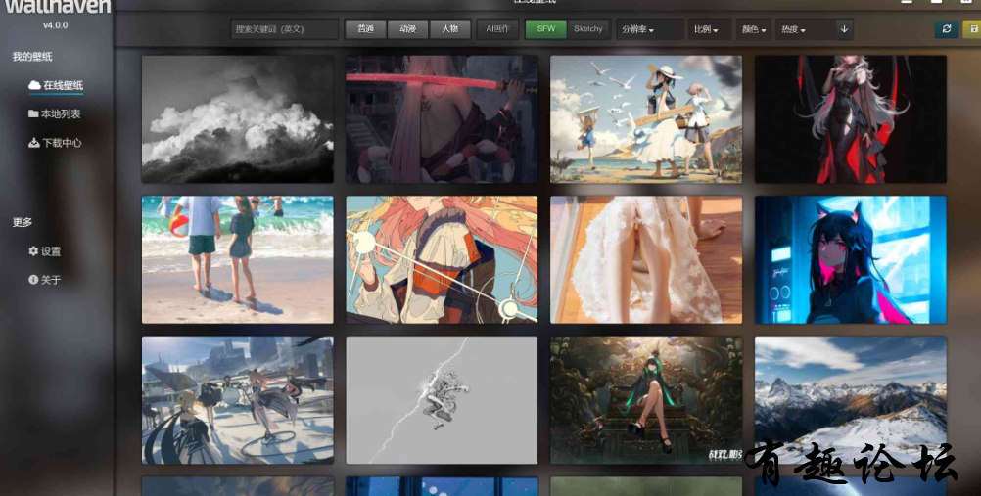Click the teal refresh icon button
This screenshot has height=496, width=981.
947,29
